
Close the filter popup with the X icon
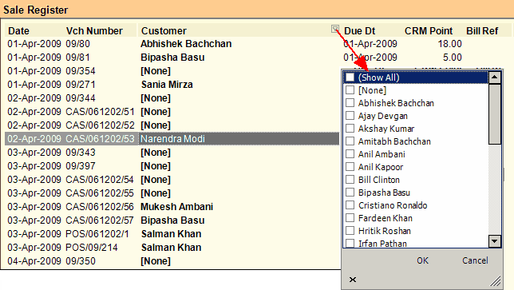coord(353,280)
